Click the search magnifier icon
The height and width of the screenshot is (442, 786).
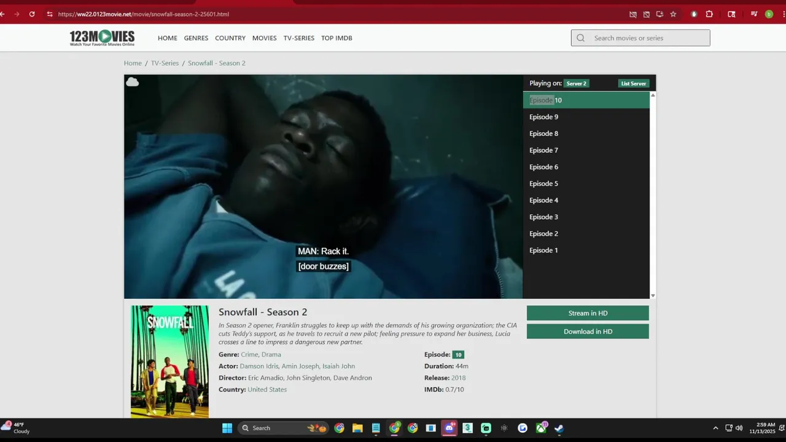[580, 38]
